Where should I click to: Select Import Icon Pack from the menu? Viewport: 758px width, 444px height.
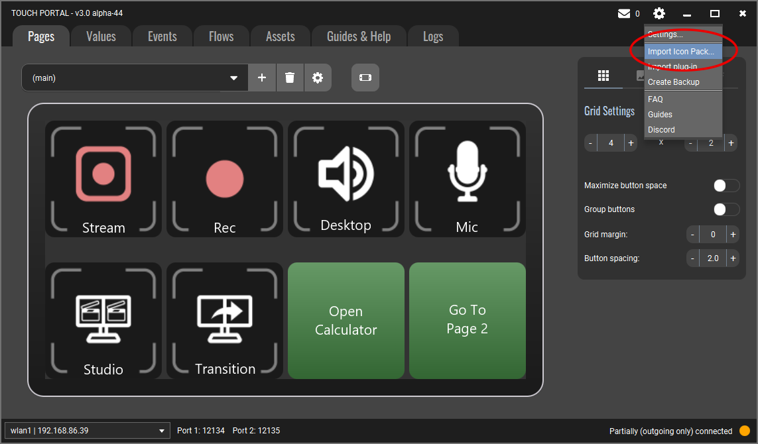click(682, 51)
